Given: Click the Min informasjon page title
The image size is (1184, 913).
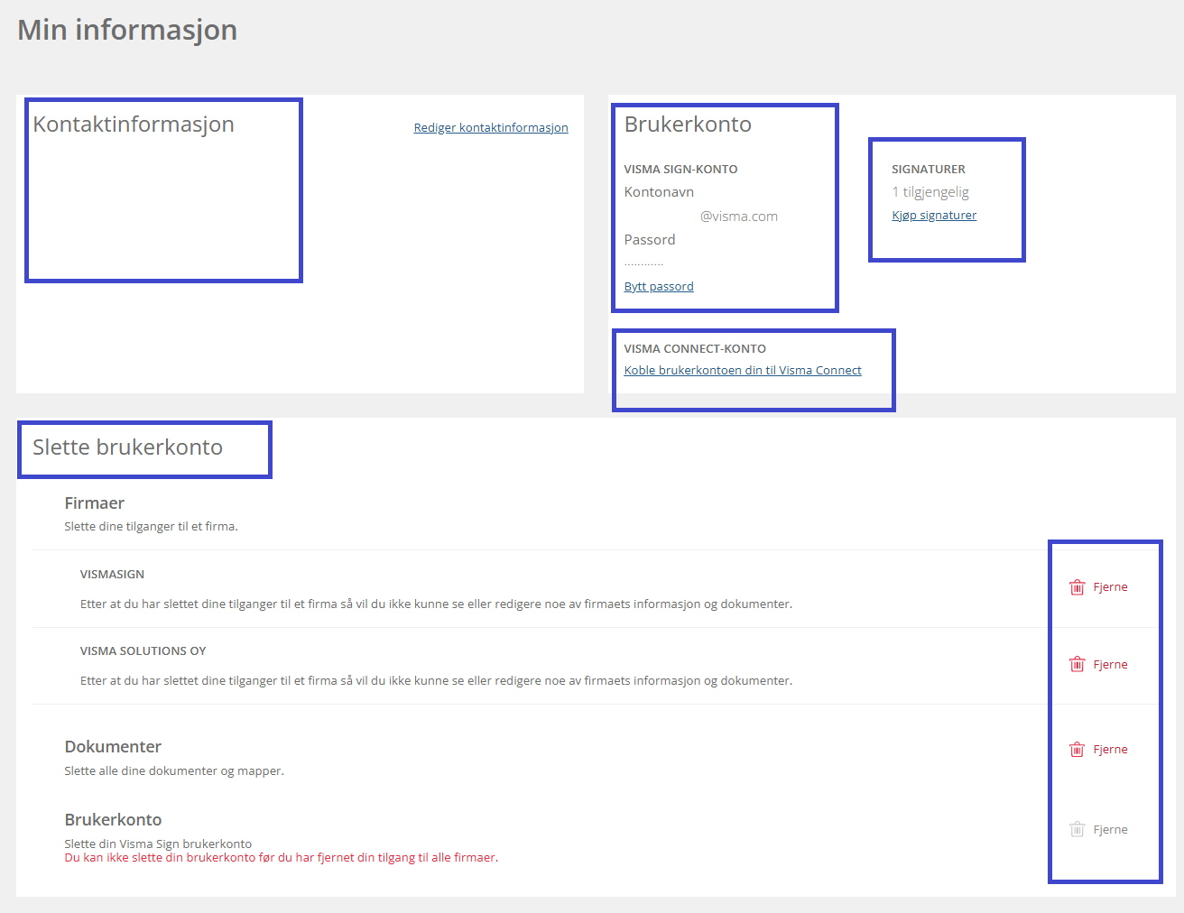Looking at the screenshot, I should click(x=127, y=30).
